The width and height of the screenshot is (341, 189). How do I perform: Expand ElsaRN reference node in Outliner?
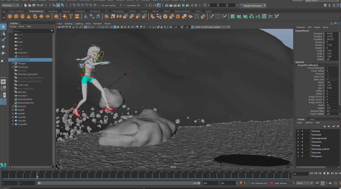pos(13,110)
